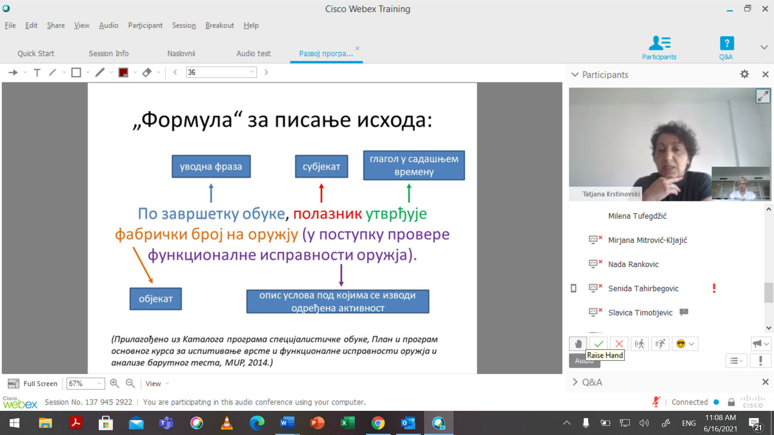774x435 pixels.
Task: Send green checkmark Yes feedback
Action: [599, 344]
